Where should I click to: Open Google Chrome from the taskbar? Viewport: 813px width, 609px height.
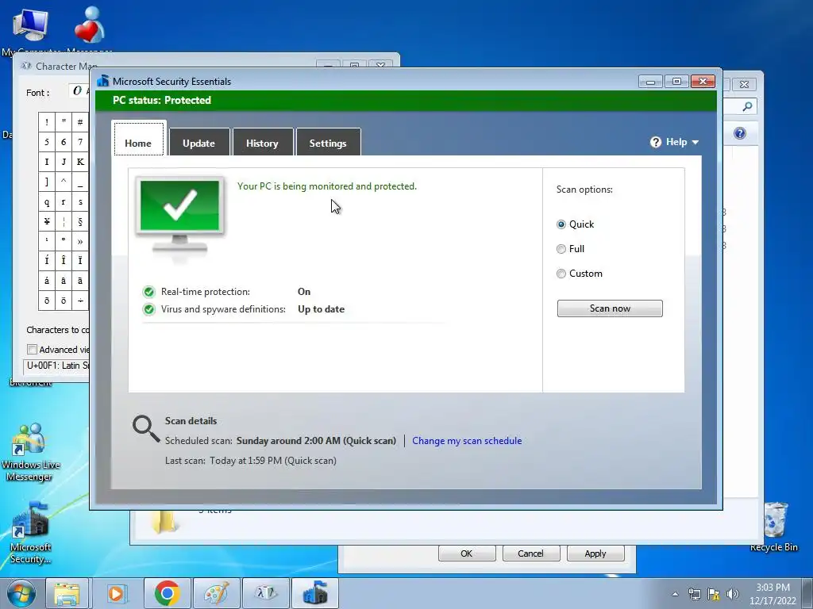(167, 593)
